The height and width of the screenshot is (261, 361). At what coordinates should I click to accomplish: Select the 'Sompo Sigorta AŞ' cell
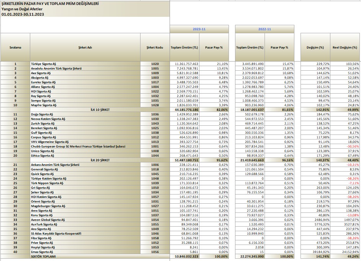point(85,101)
